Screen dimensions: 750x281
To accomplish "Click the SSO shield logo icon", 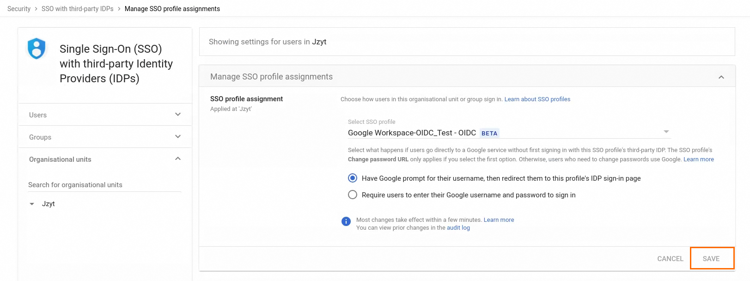I will point(37,49).
